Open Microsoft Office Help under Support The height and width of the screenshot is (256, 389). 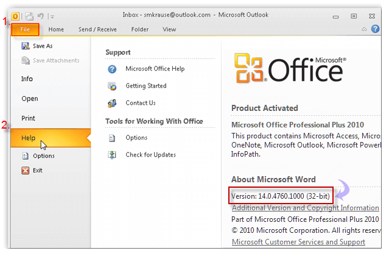click(155, 69)
